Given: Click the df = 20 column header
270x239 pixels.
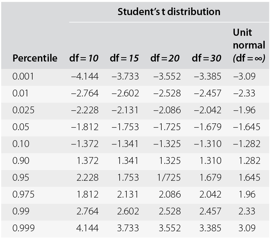Looking at the screenshot, I should 165,58.
